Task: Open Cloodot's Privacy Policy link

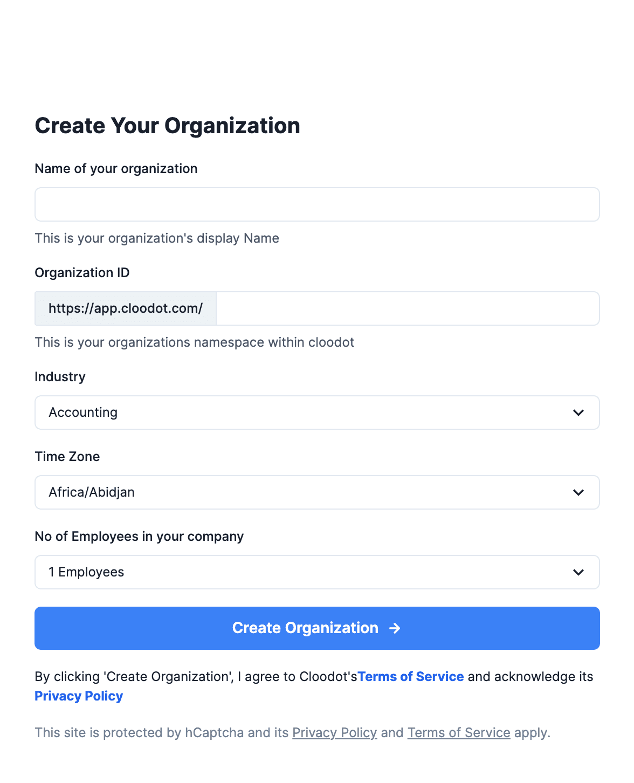Action: [x=78, y=696]
